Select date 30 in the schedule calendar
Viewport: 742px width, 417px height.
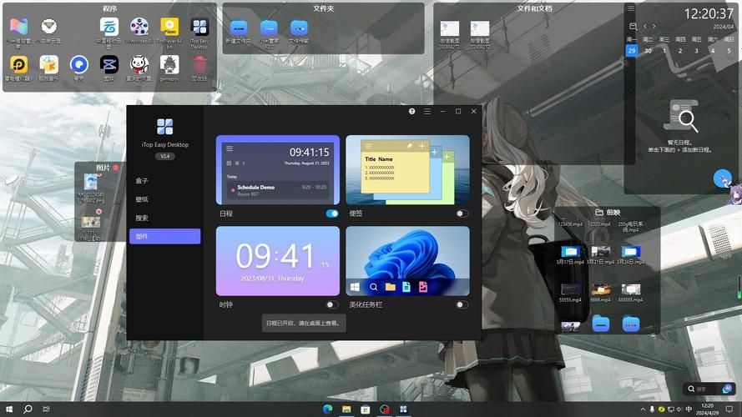tap(648, 51)
